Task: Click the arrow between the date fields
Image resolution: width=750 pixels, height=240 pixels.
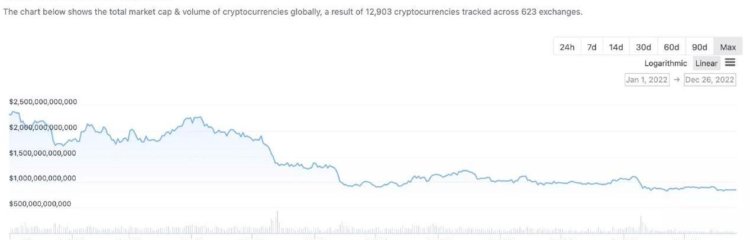Action: (677, 80)
